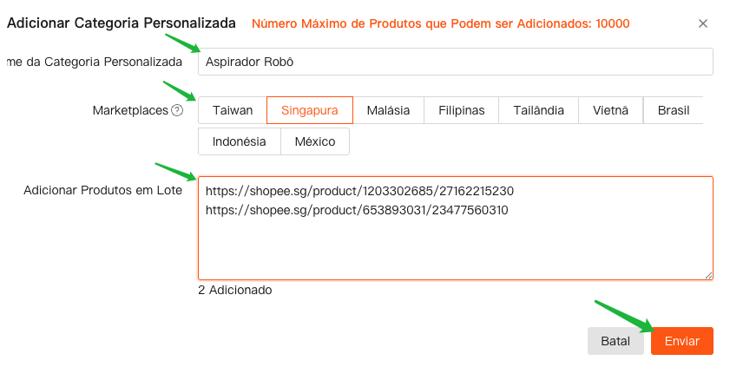
Task: Click the text area resize handle
Action: (x=708, y=275)
